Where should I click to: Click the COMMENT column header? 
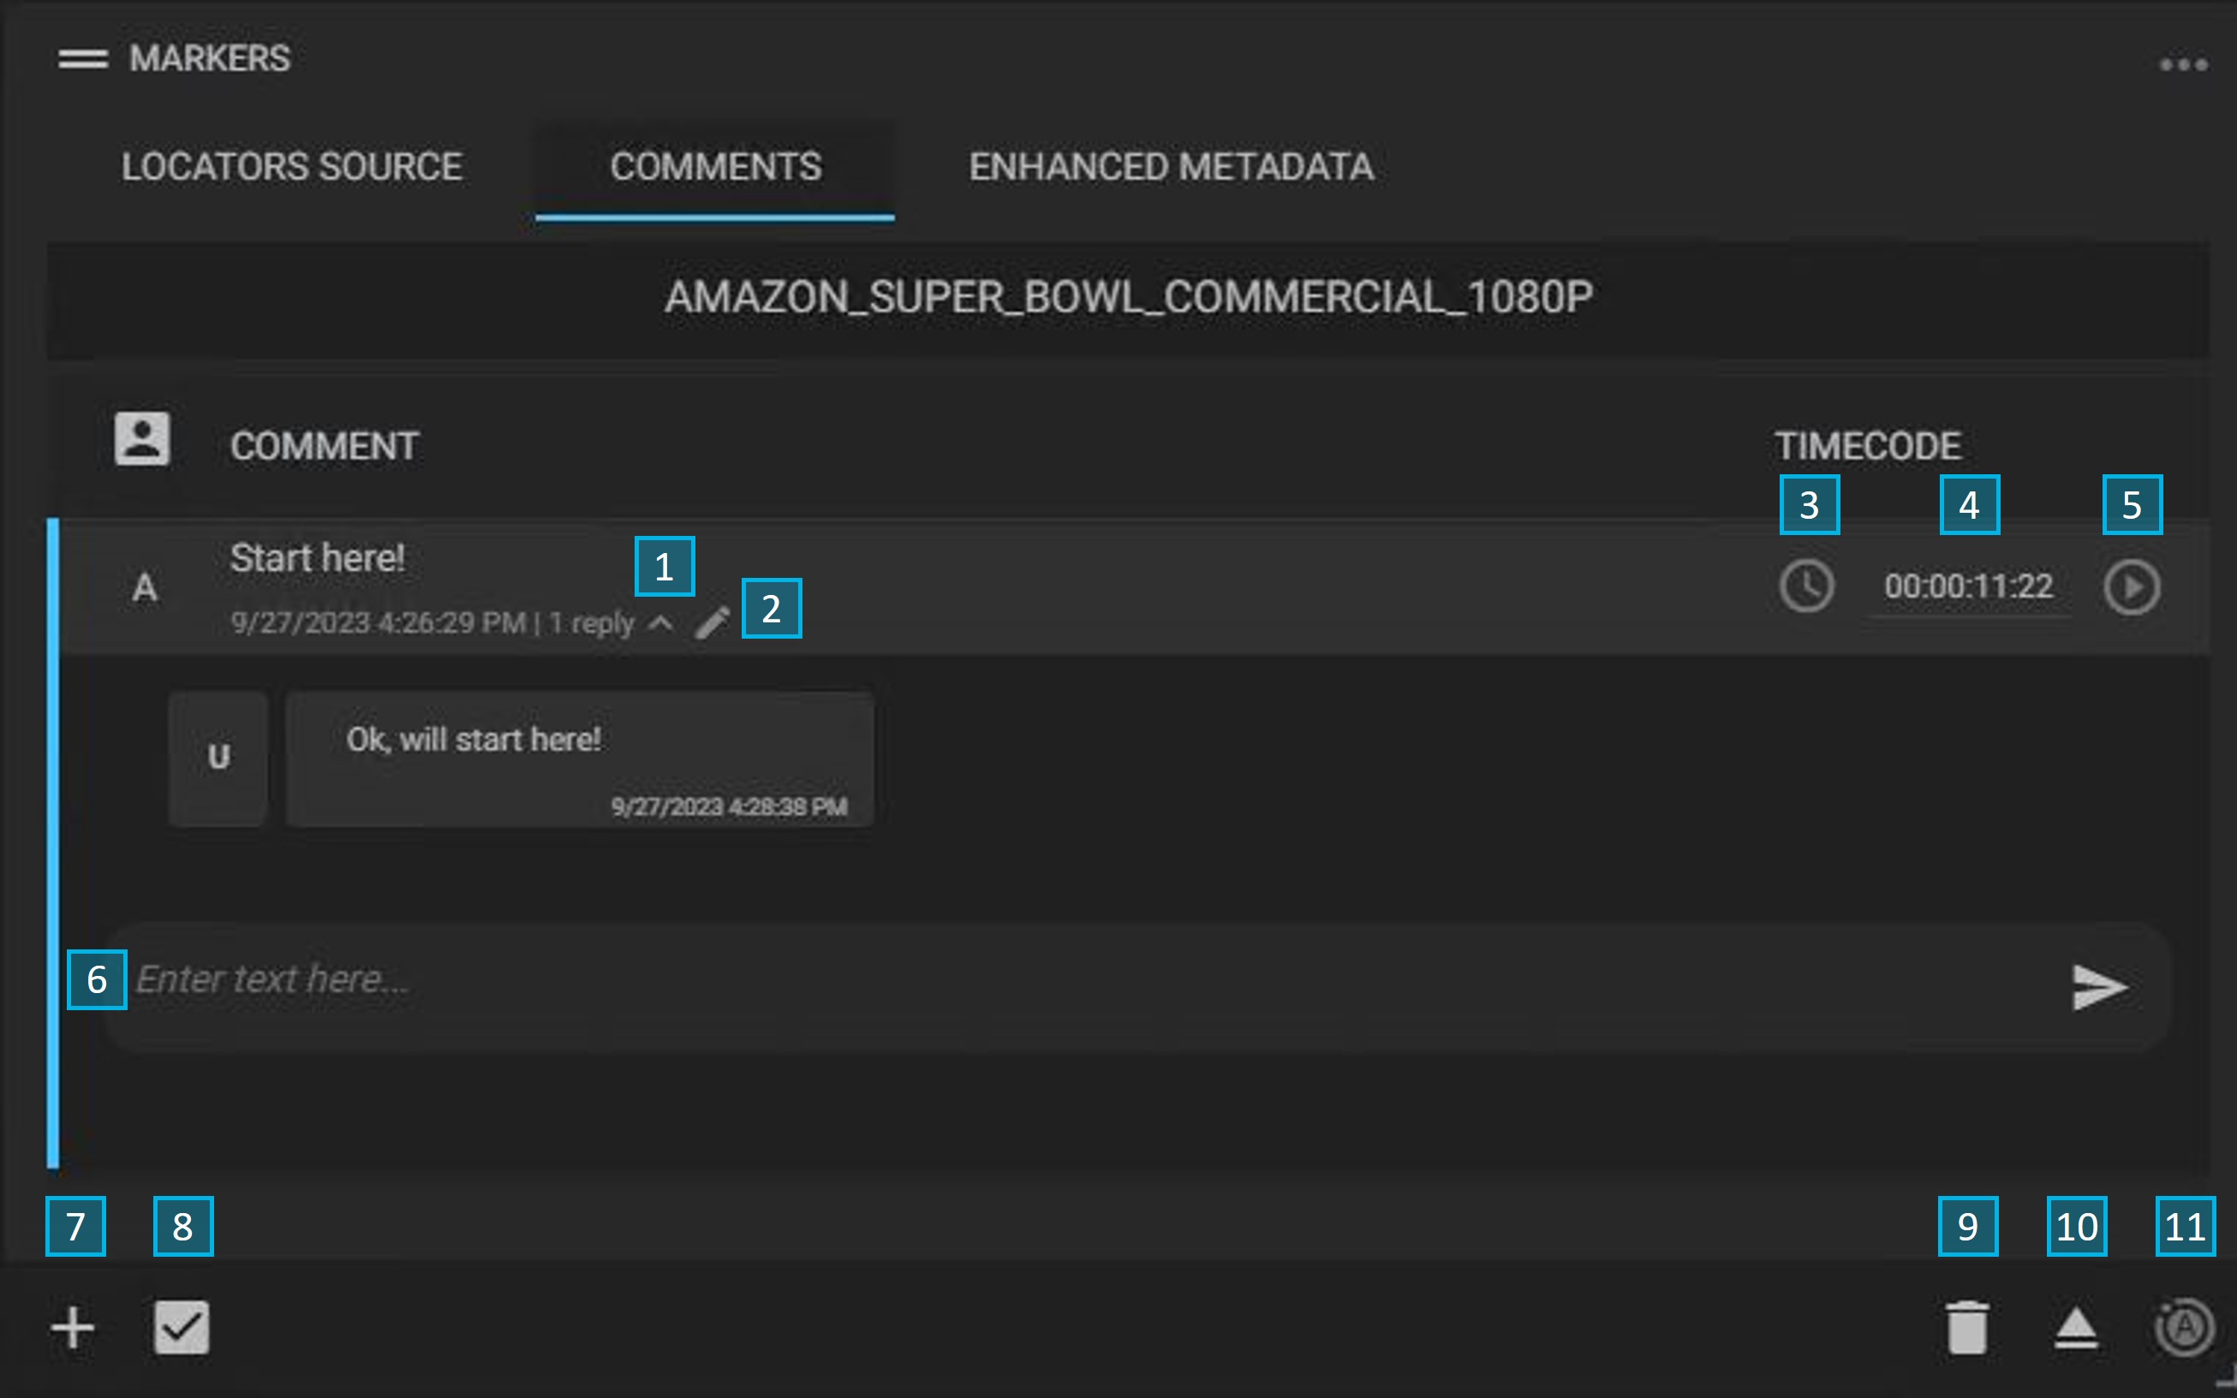[325, 447]
